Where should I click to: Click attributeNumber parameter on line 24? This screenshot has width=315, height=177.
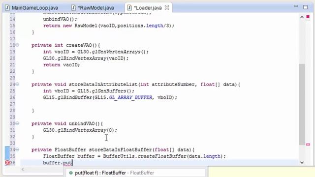173,84
